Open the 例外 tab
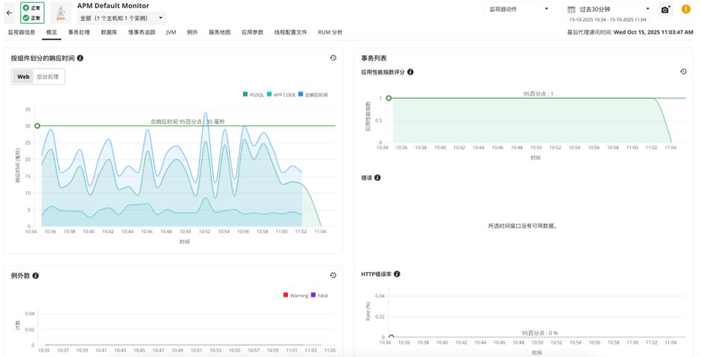 (192, 33)
